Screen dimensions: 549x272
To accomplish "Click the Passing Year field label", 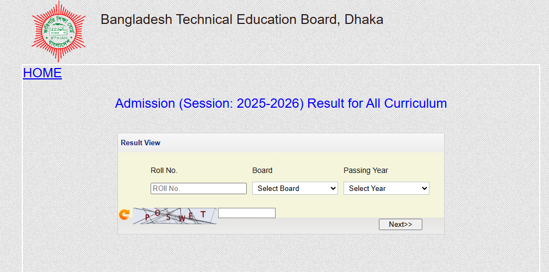I will click(366, 170).
